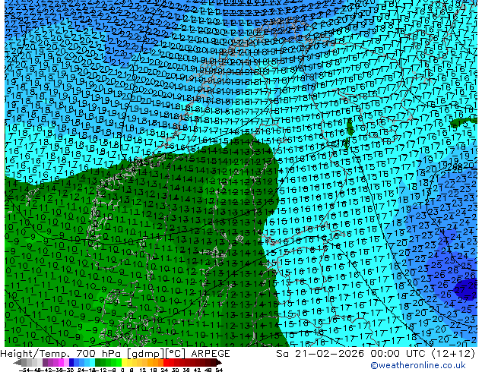Pick the dark blue swatch in temperature legend
The height and width of the screenshot is (372, 482).
(x=71, y=363)
